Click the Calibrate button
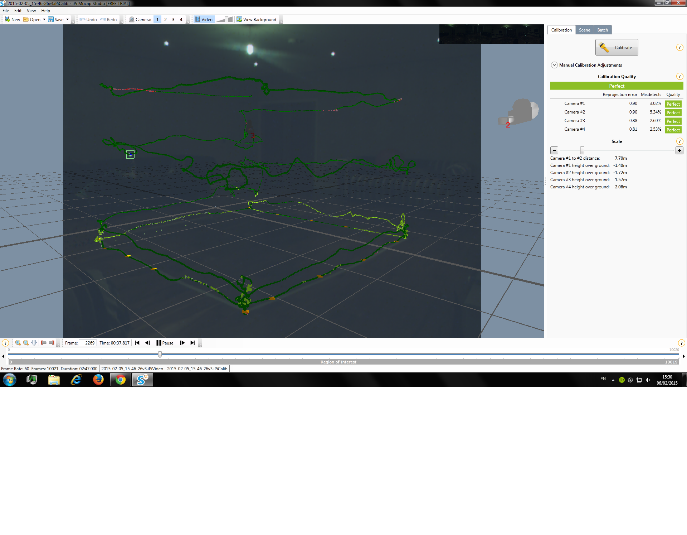 617,47
